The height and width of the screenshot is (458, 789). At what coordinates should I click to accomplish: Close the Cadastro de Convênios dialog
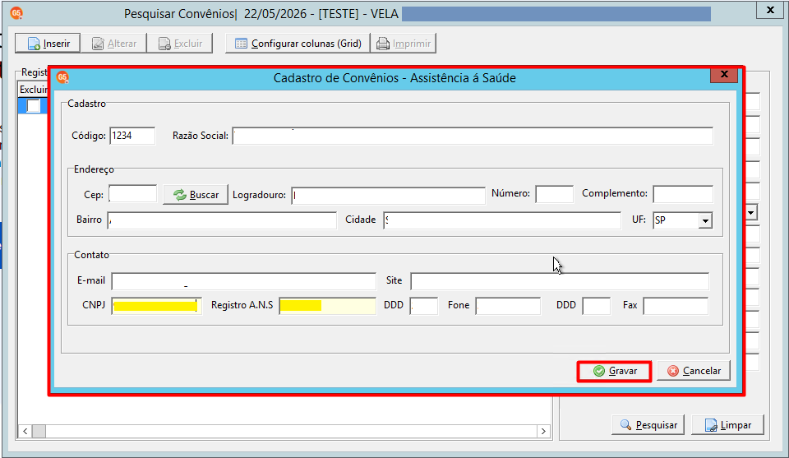tap(724, 75)
